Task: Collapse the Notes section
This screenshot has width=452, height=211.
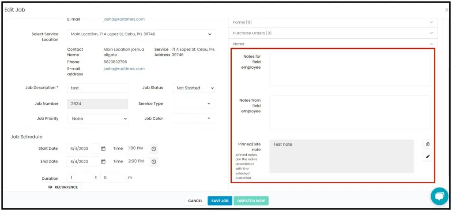Action: [333, 44]
